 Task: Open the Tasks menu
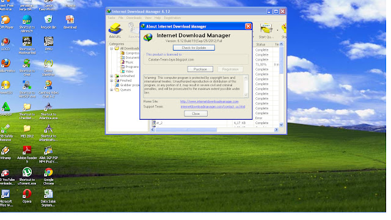111,18
